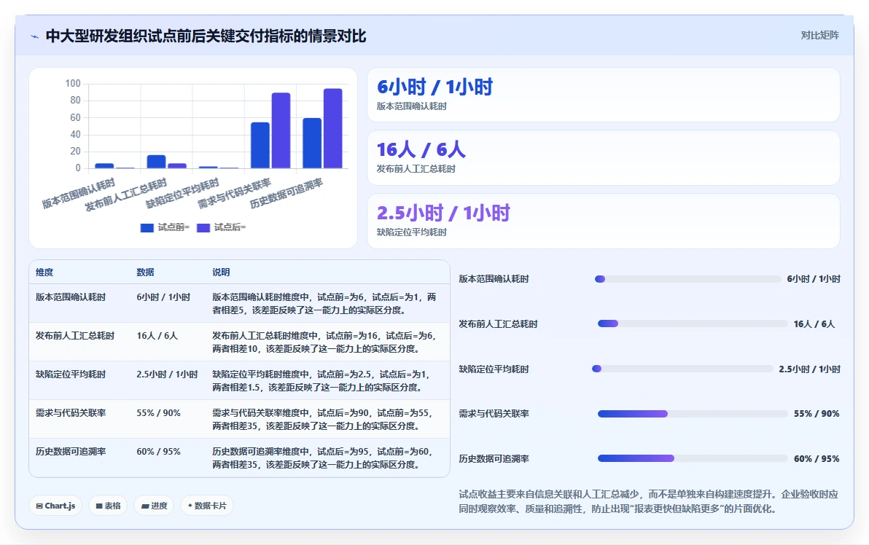
Task: Click the Chart.js tag chip
Action: [x=55, y=506]
